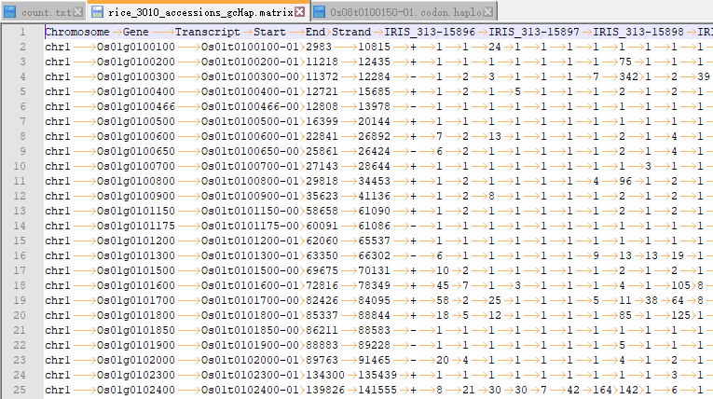Open the Os08t0100150-01.codon.haplo tab
The width and height of the screenshot is (713, 399).
[404, 12]
